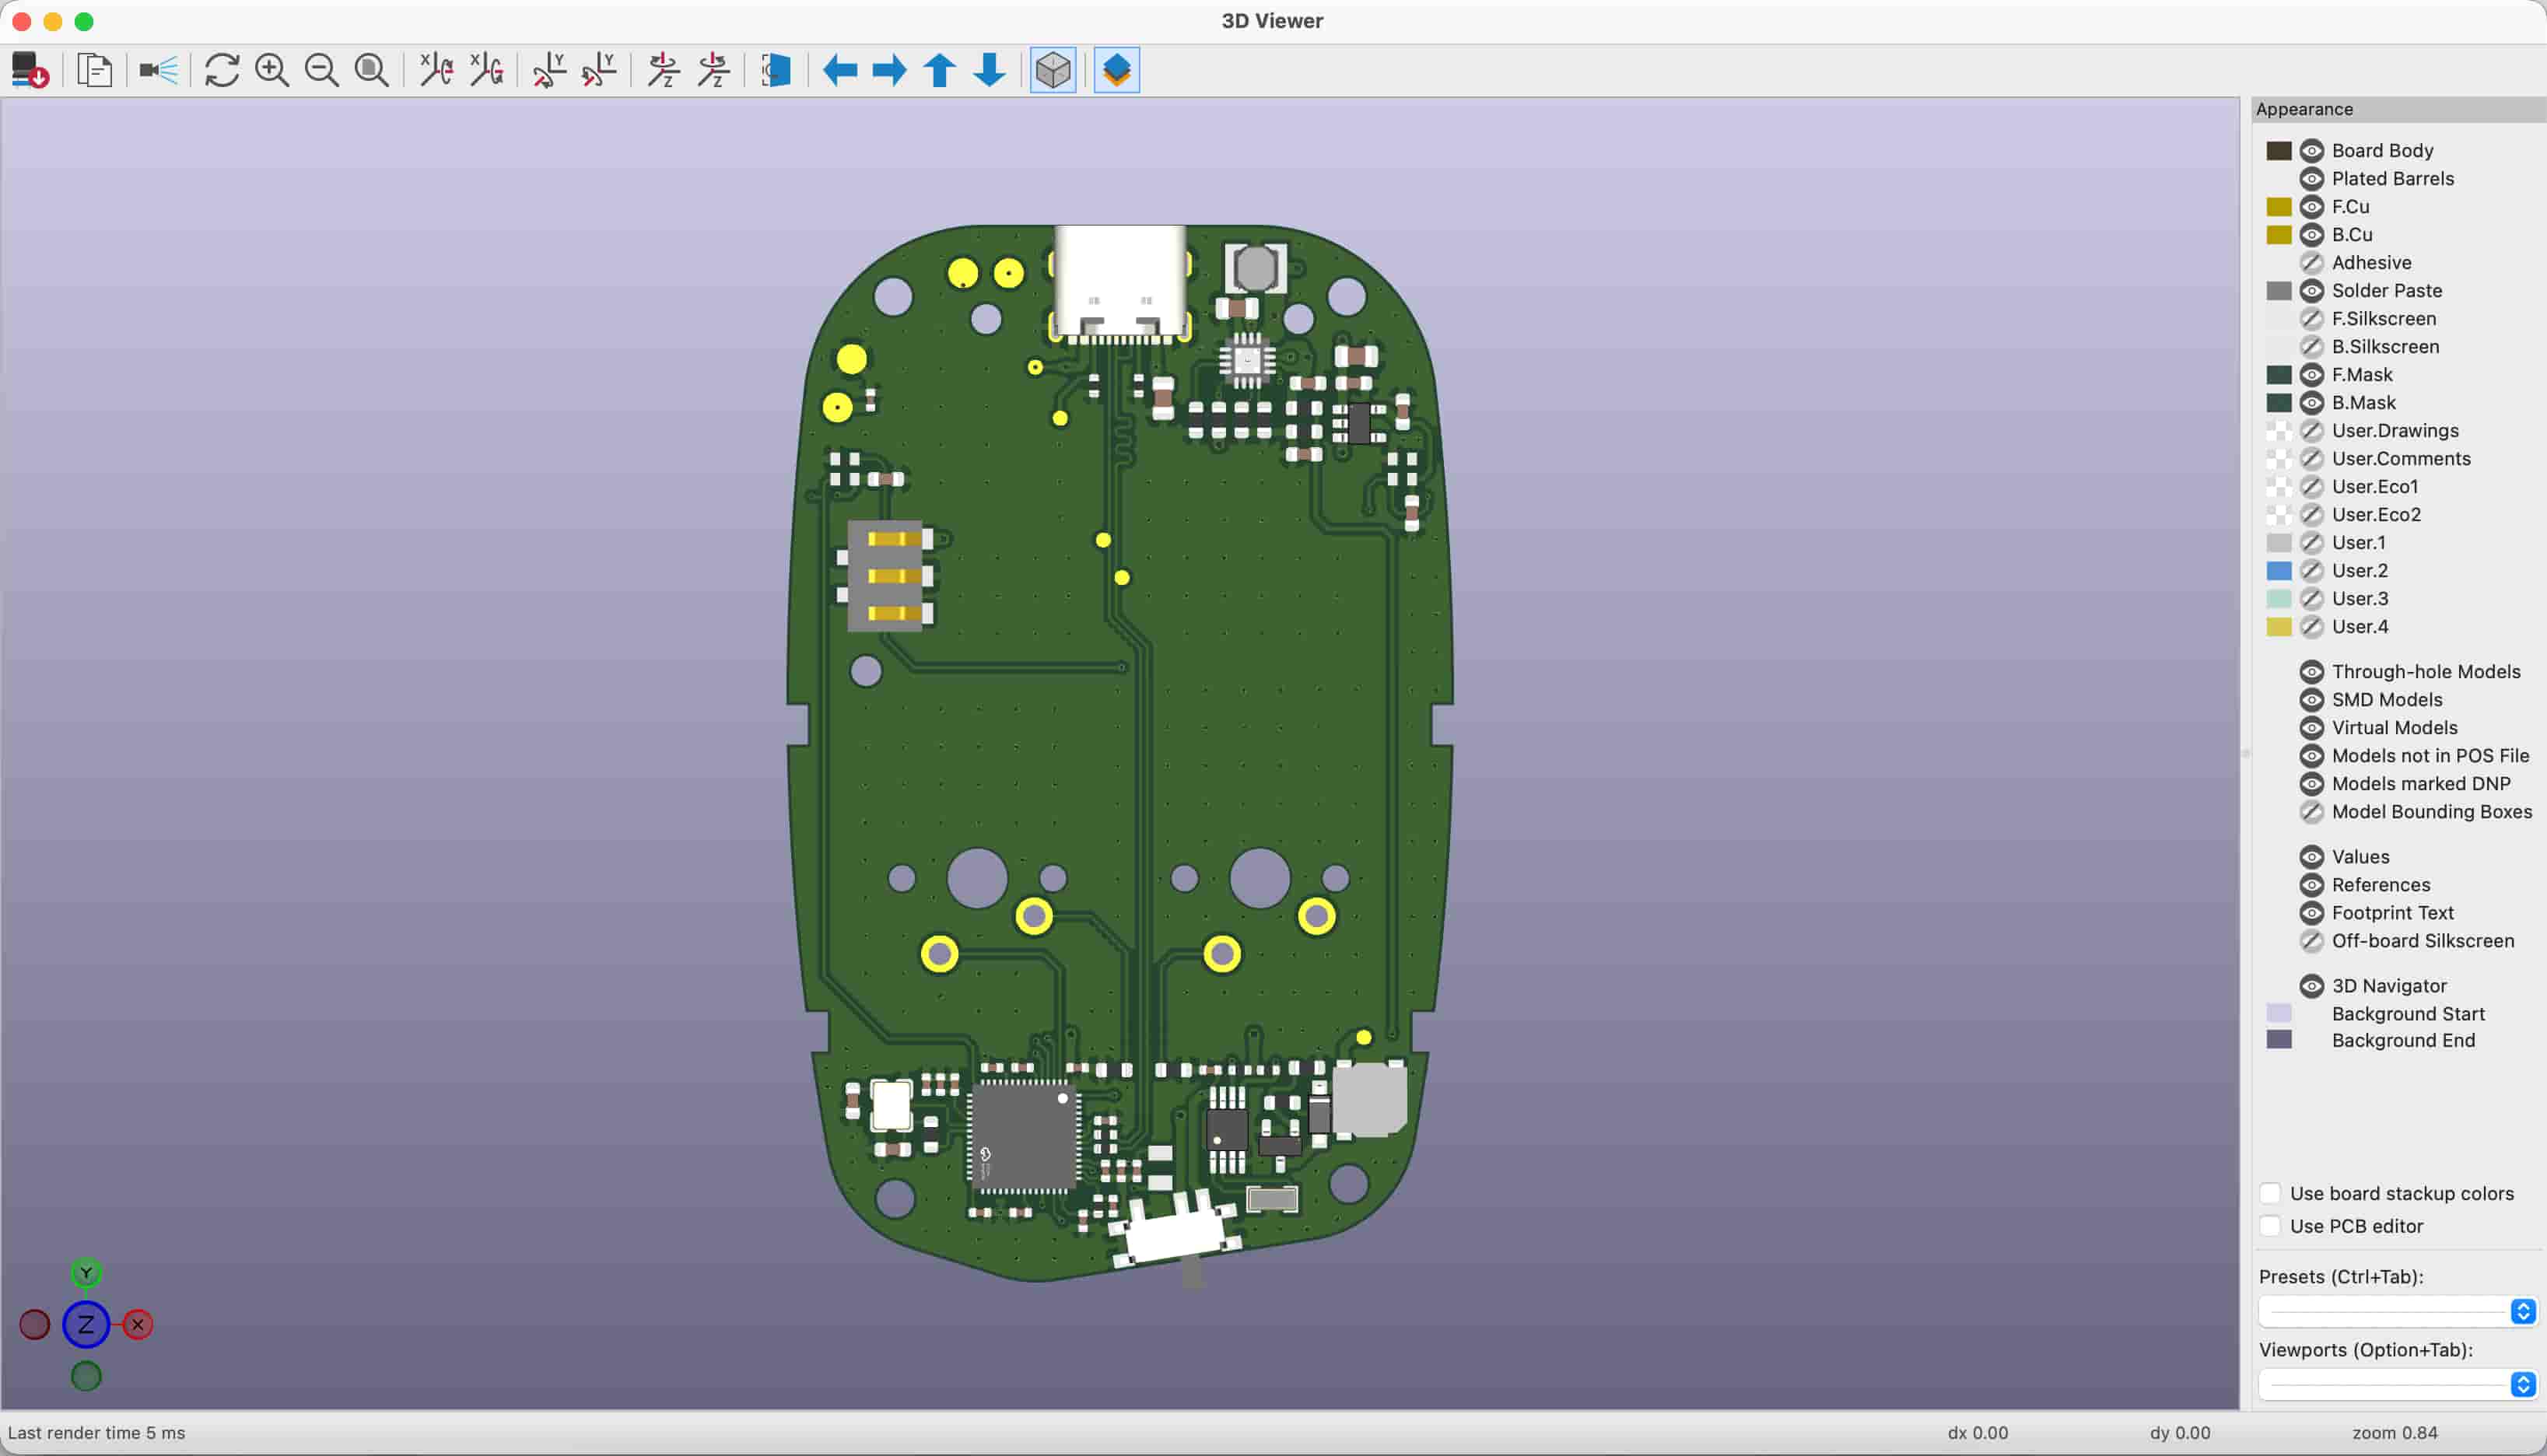The width and height of the screenshot is (2547, 1456).
Task: Hide the Board Body layer
Action: [x=2311, y=151]
